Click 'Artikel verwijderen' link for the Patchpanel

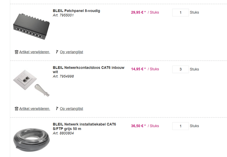click(x=34, y=52)
